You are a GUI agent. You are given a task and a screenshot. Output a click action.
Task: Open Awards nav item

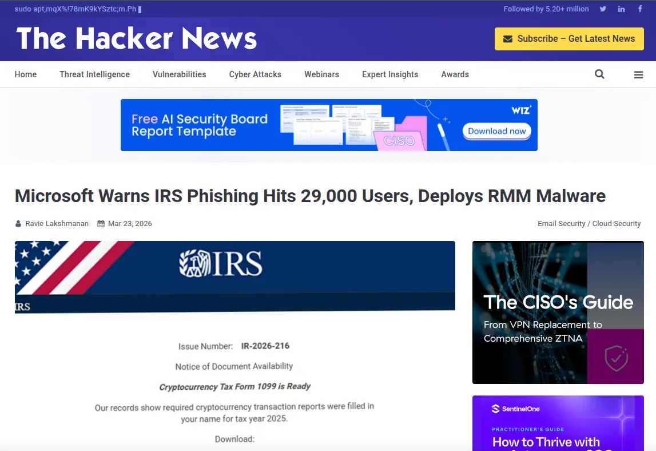click(455, 74)
